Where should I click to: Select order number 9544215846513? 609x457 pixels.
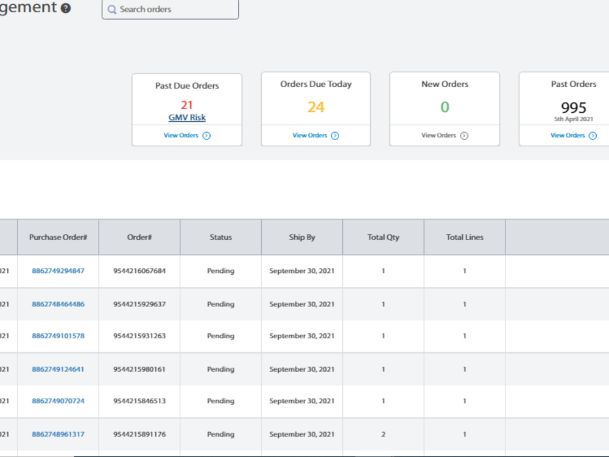tap(139, 401)
